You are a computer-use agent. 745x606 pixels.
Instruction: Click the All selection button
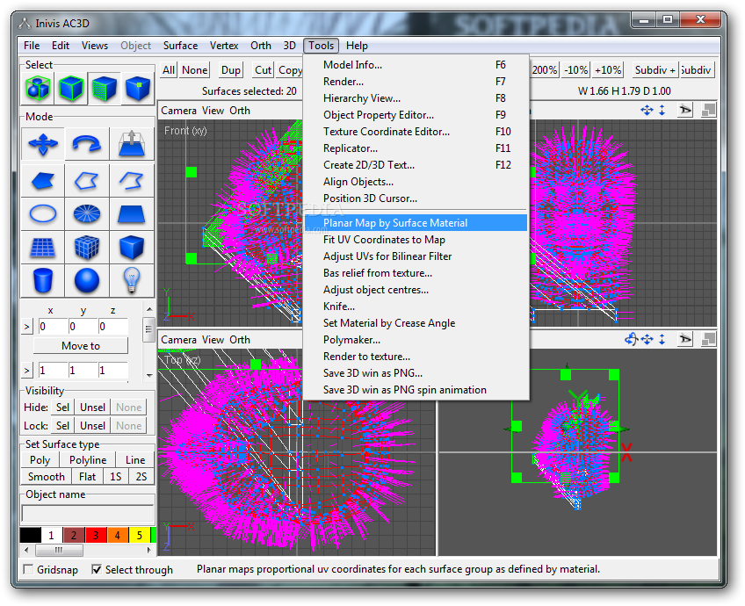(x=169, y=70)
